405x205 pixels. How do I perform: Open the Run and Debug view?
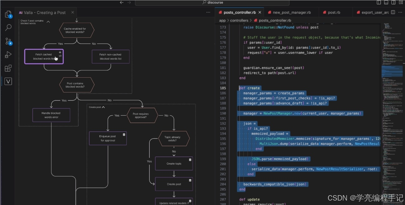click(8, 55)
